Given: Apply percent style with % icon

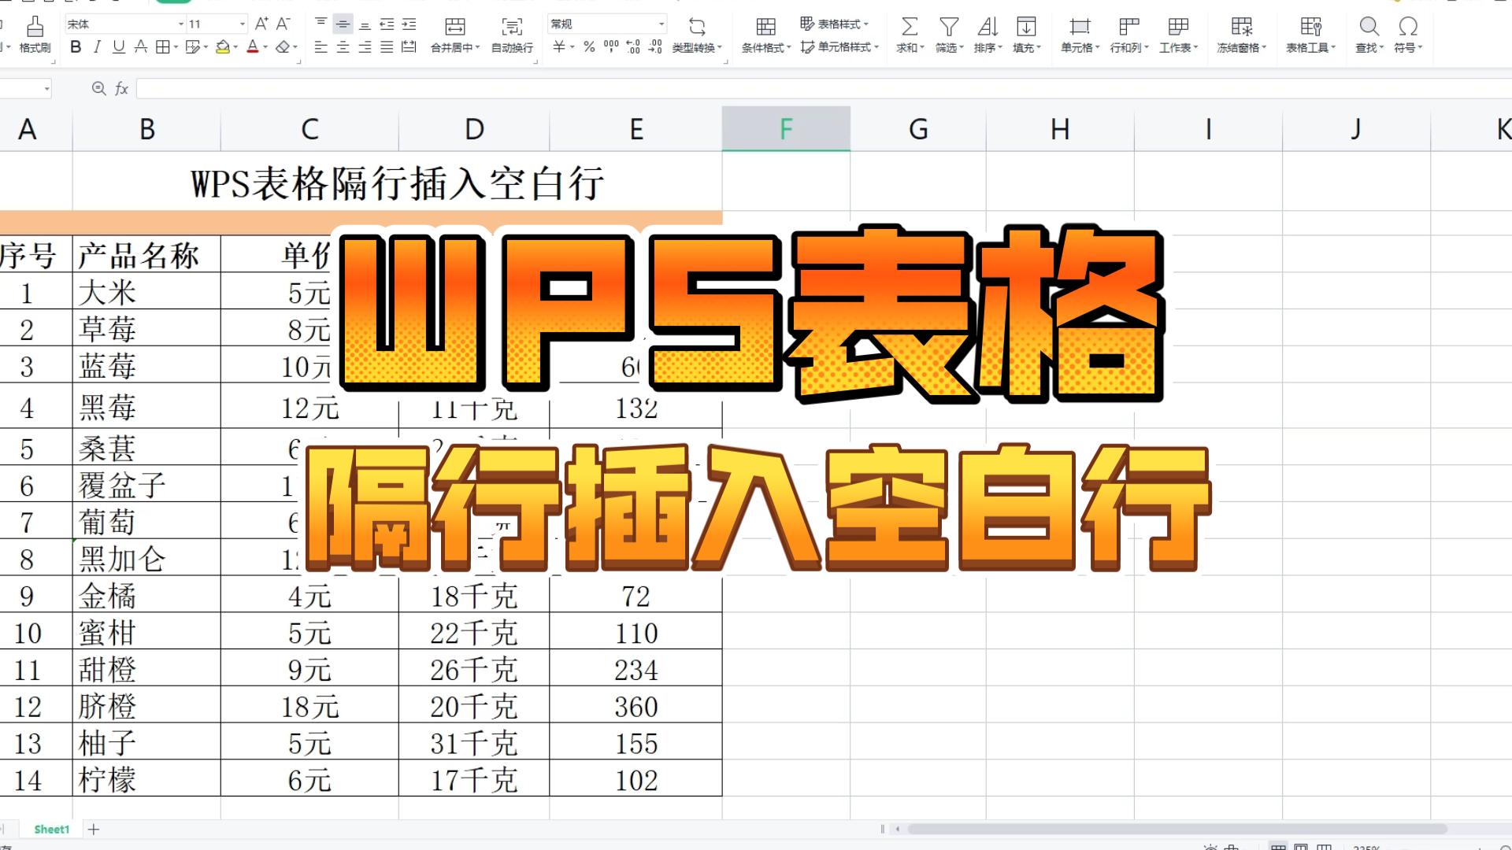Looking at the screenshot, I should tap(589, 47).
